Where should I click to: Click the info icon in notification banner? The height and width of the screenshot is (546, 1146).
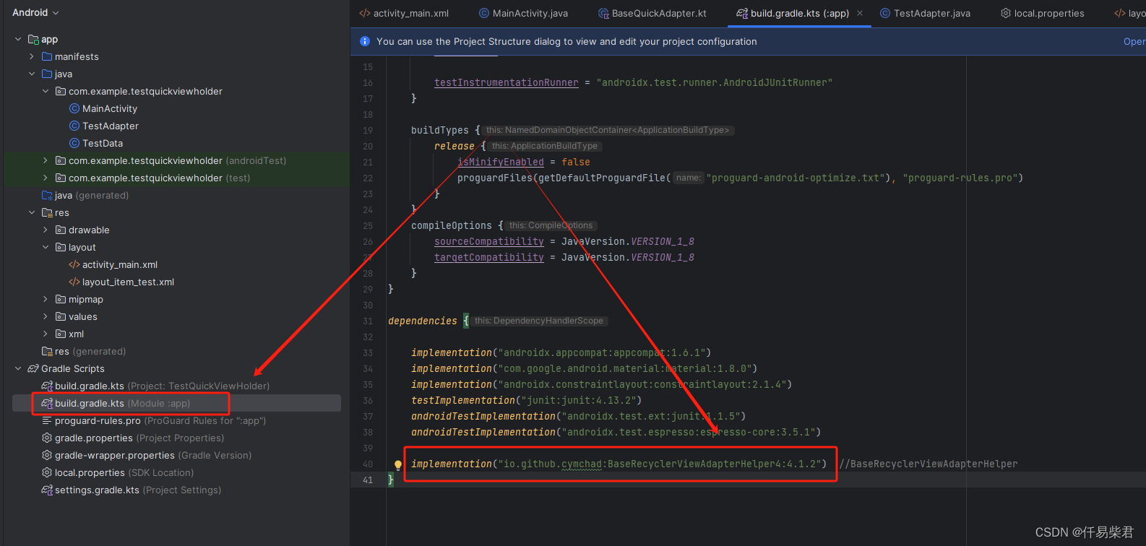[x=365, y=41]
